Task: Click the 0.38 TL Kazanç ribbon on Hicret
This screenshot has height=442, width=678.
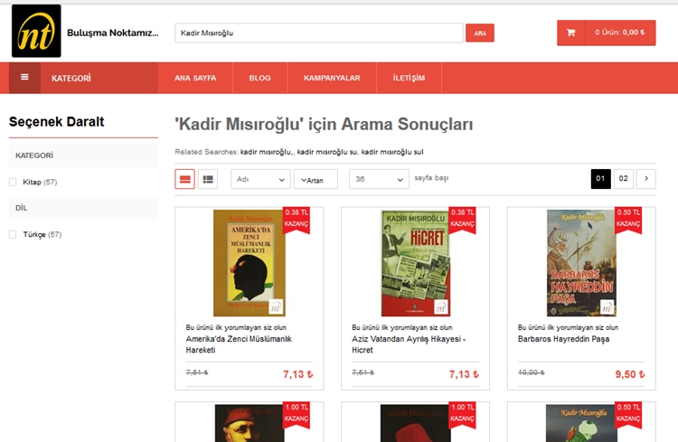Action: coord(462,220)
